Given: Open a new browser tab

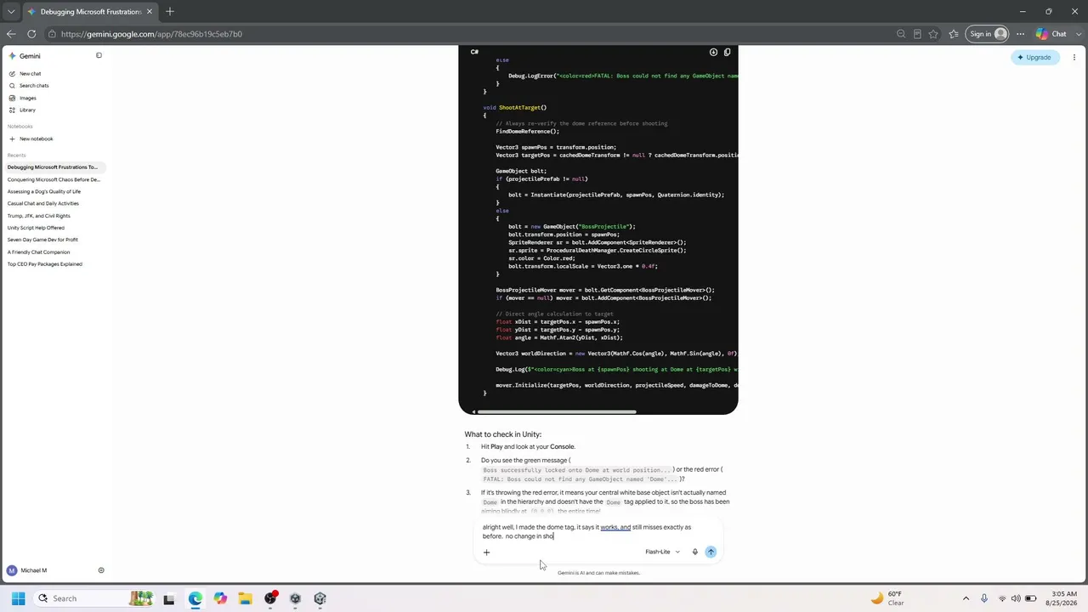Looking at the screenshot, I should point(170,12).
